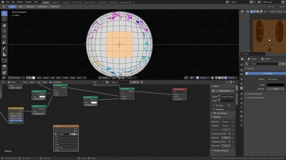Open the Window menu
The image size is (286, 160).
tap(28, 2)
